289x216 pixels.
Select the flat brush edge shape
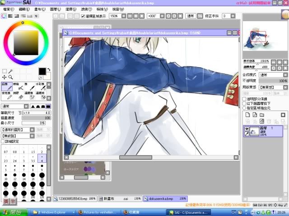point(48,106)
